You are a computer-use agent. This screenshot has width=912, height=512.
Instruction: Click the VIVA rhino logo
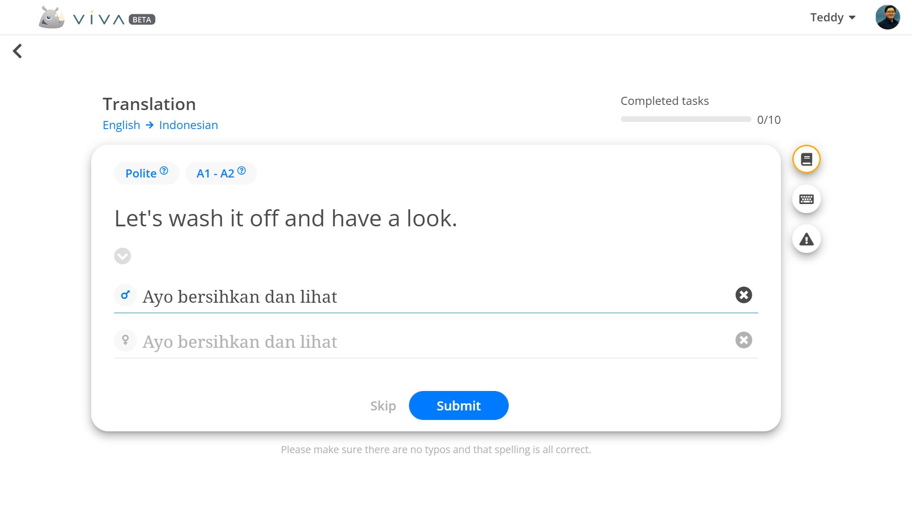pos(52,18)
